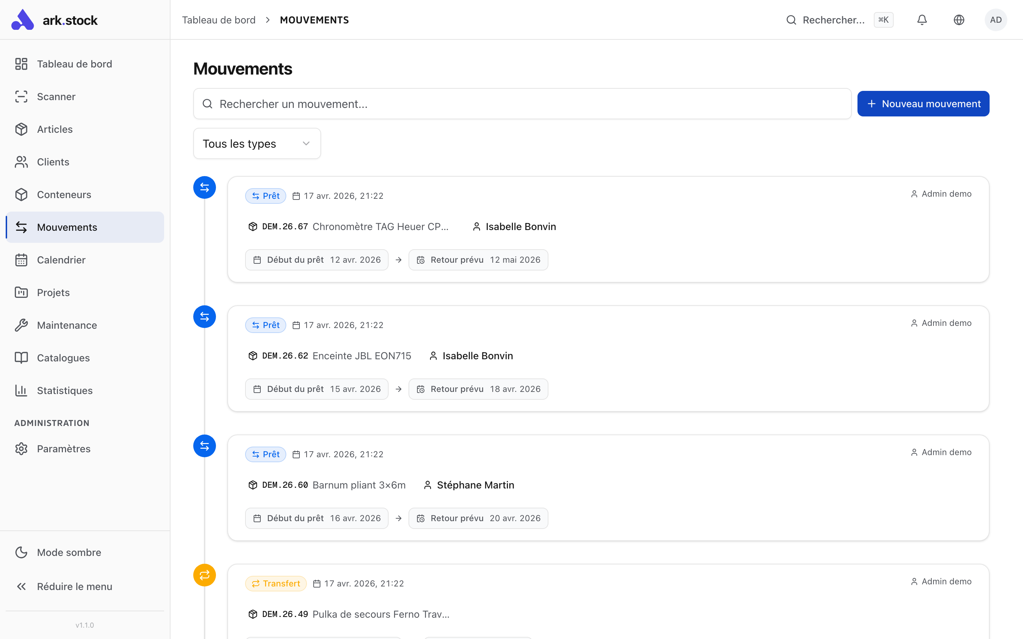Navigate to Tableau de bord via breadcrumb
The width and height of the screenshot is (1023, 639).
click(218, 20)
